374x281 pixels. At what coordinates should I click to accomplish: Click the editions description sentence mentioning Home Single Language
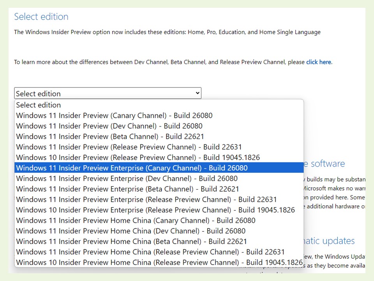(x=167, y=32)
